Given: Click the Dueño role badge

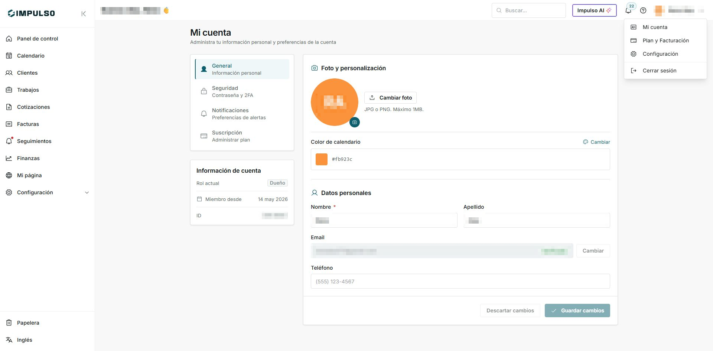Looking at the screenshot, I should click(x=277, y=183).
